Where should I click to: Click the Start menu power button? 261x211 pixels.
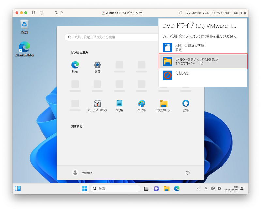[x=187, y=173]
